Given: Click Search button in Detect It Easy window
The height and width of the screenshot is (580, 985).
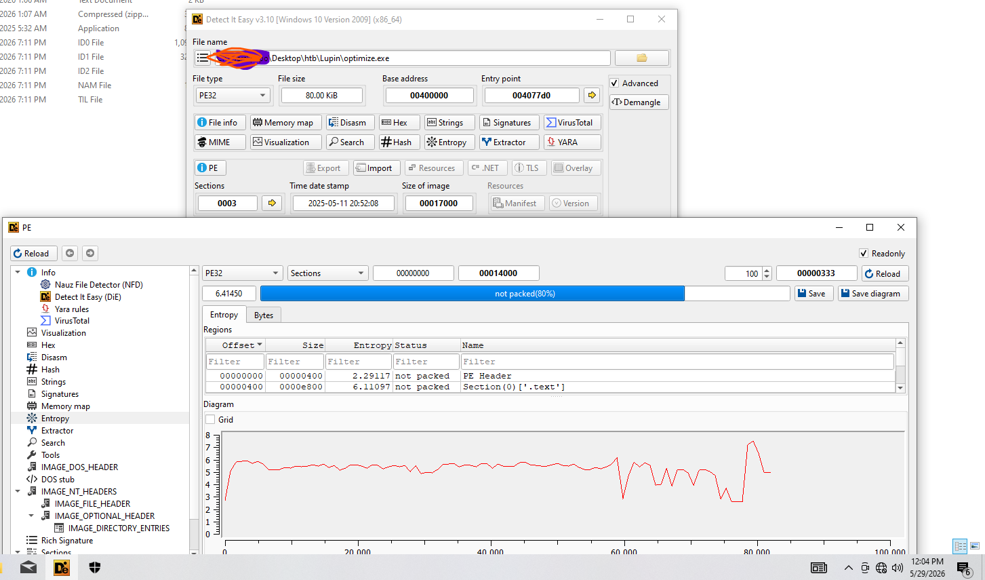Looking at the screenshot, I should coord(350,142).
